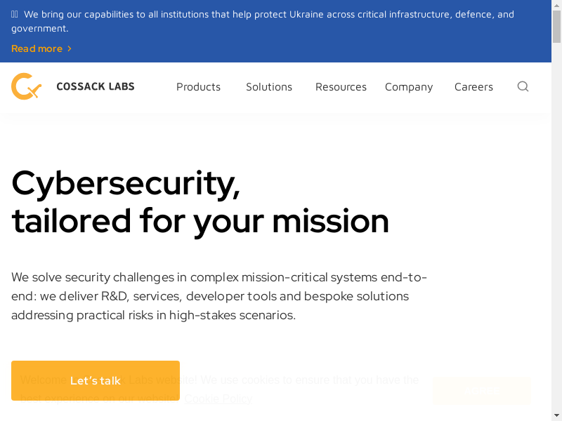Expand the Resources menu
The width and height of the screenshot is (562, 421).
[341, 87]
